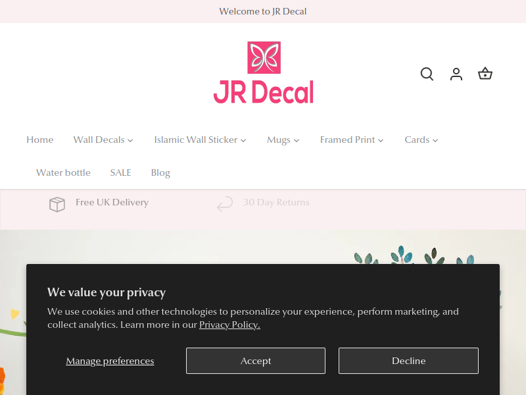This screenshot has height=395, width=526.
Task: Open the Water bottle menu item
Action: click(63, 172)
